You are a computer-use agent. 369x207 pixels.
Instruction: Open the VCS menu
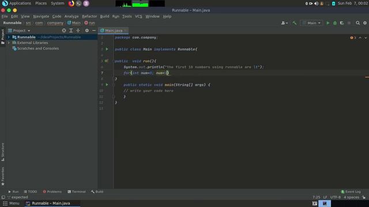coord(138,17)
